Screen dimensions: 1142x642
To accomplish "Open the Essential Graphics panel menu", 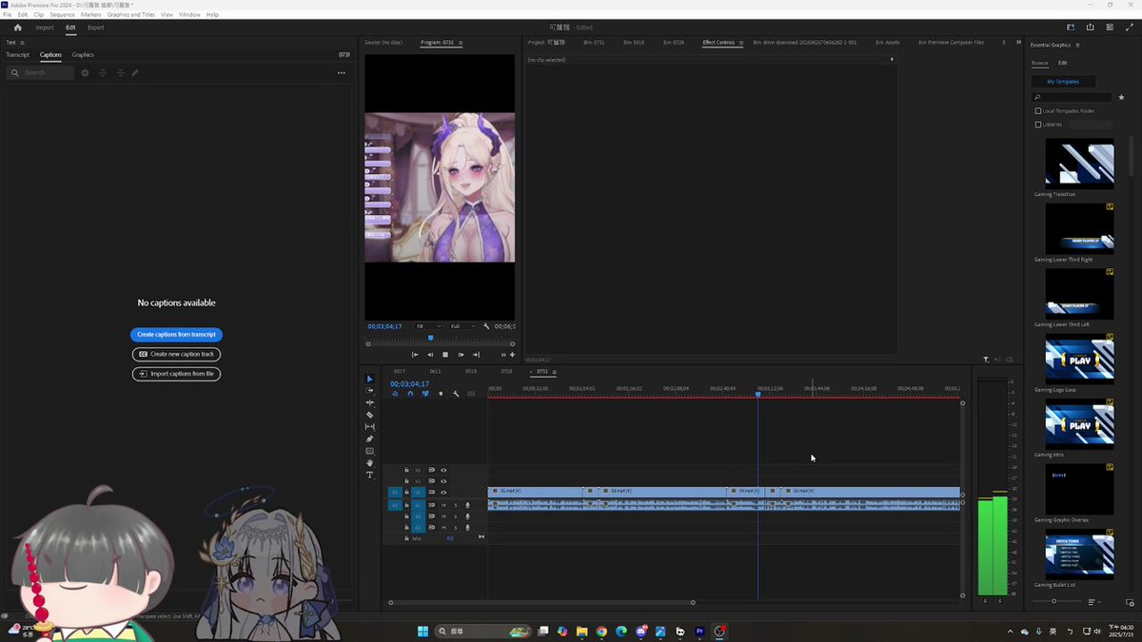I will point(1077,45).
